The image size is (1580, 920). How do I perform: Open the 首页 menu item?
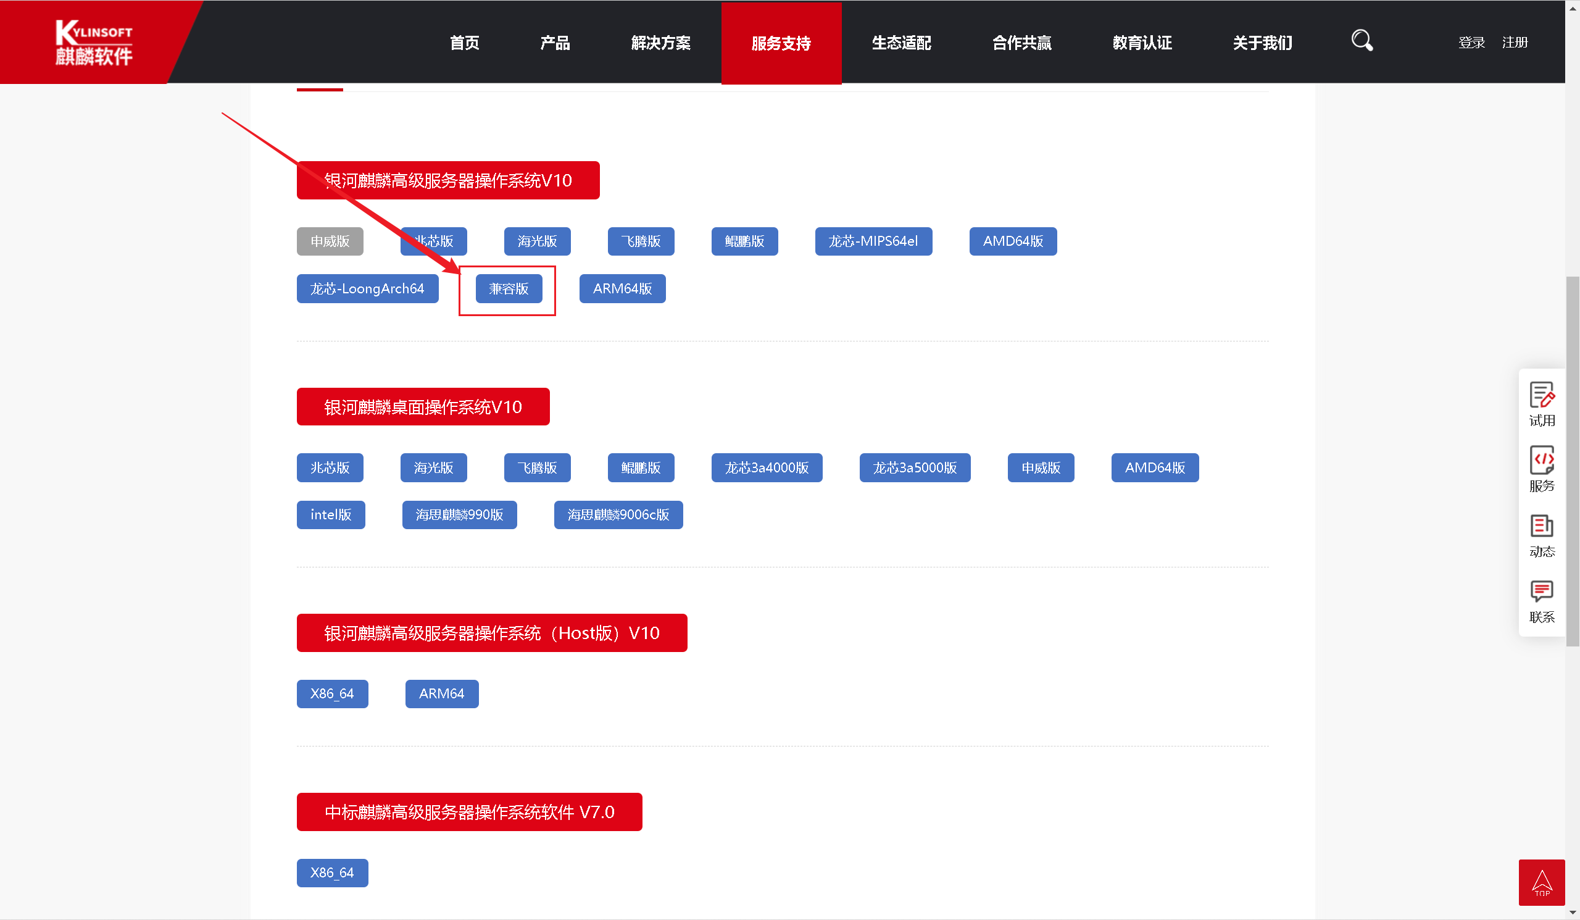coord(465,43)
